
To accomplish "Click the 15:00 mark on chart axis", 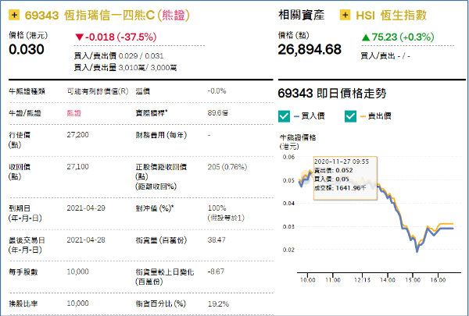I will tap(413, 280).
